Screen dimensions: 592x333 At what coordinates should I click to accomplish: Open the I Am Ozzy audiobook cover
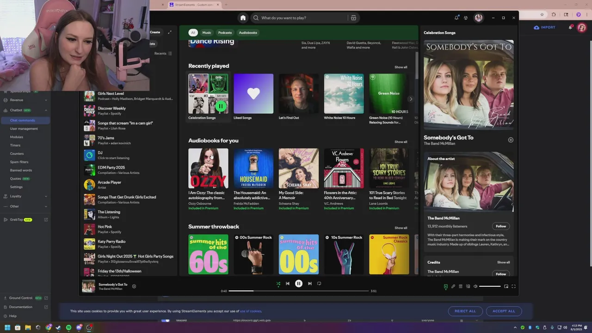point(208,168)
